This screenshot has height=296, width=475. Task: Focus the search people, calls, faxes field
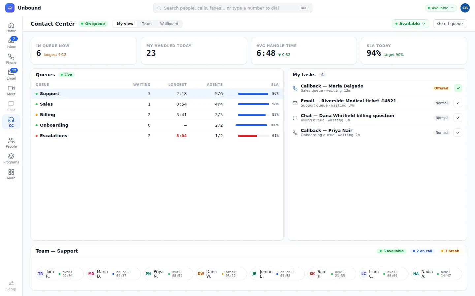pyautogui.click(x=233, y=8)
